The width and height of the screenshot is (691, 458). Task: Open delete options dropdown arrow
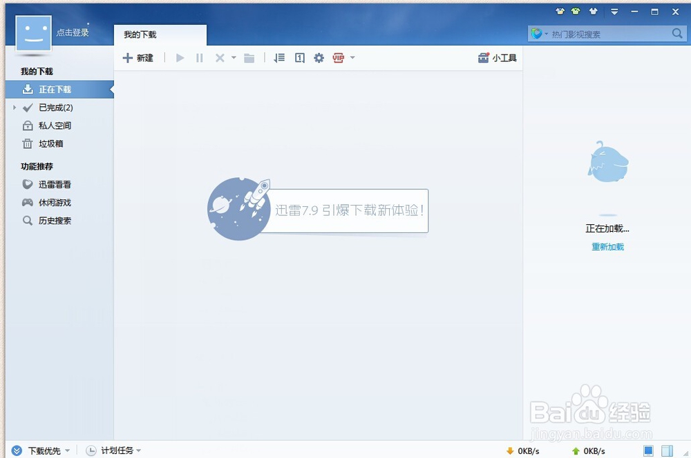tap(234, 58)
